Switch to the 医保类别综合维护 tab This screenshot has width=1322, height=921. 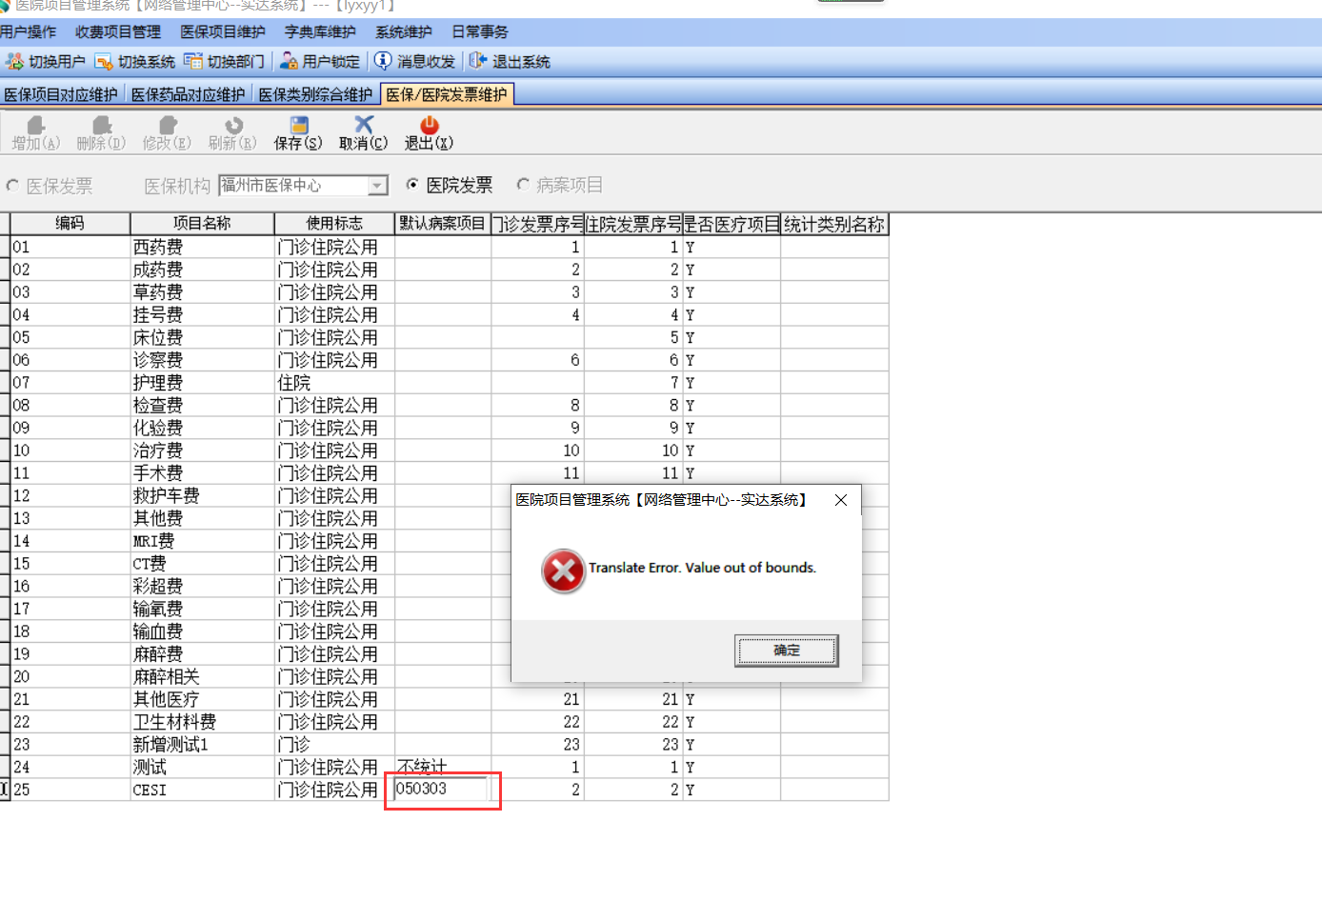click(x=315, y=94)
